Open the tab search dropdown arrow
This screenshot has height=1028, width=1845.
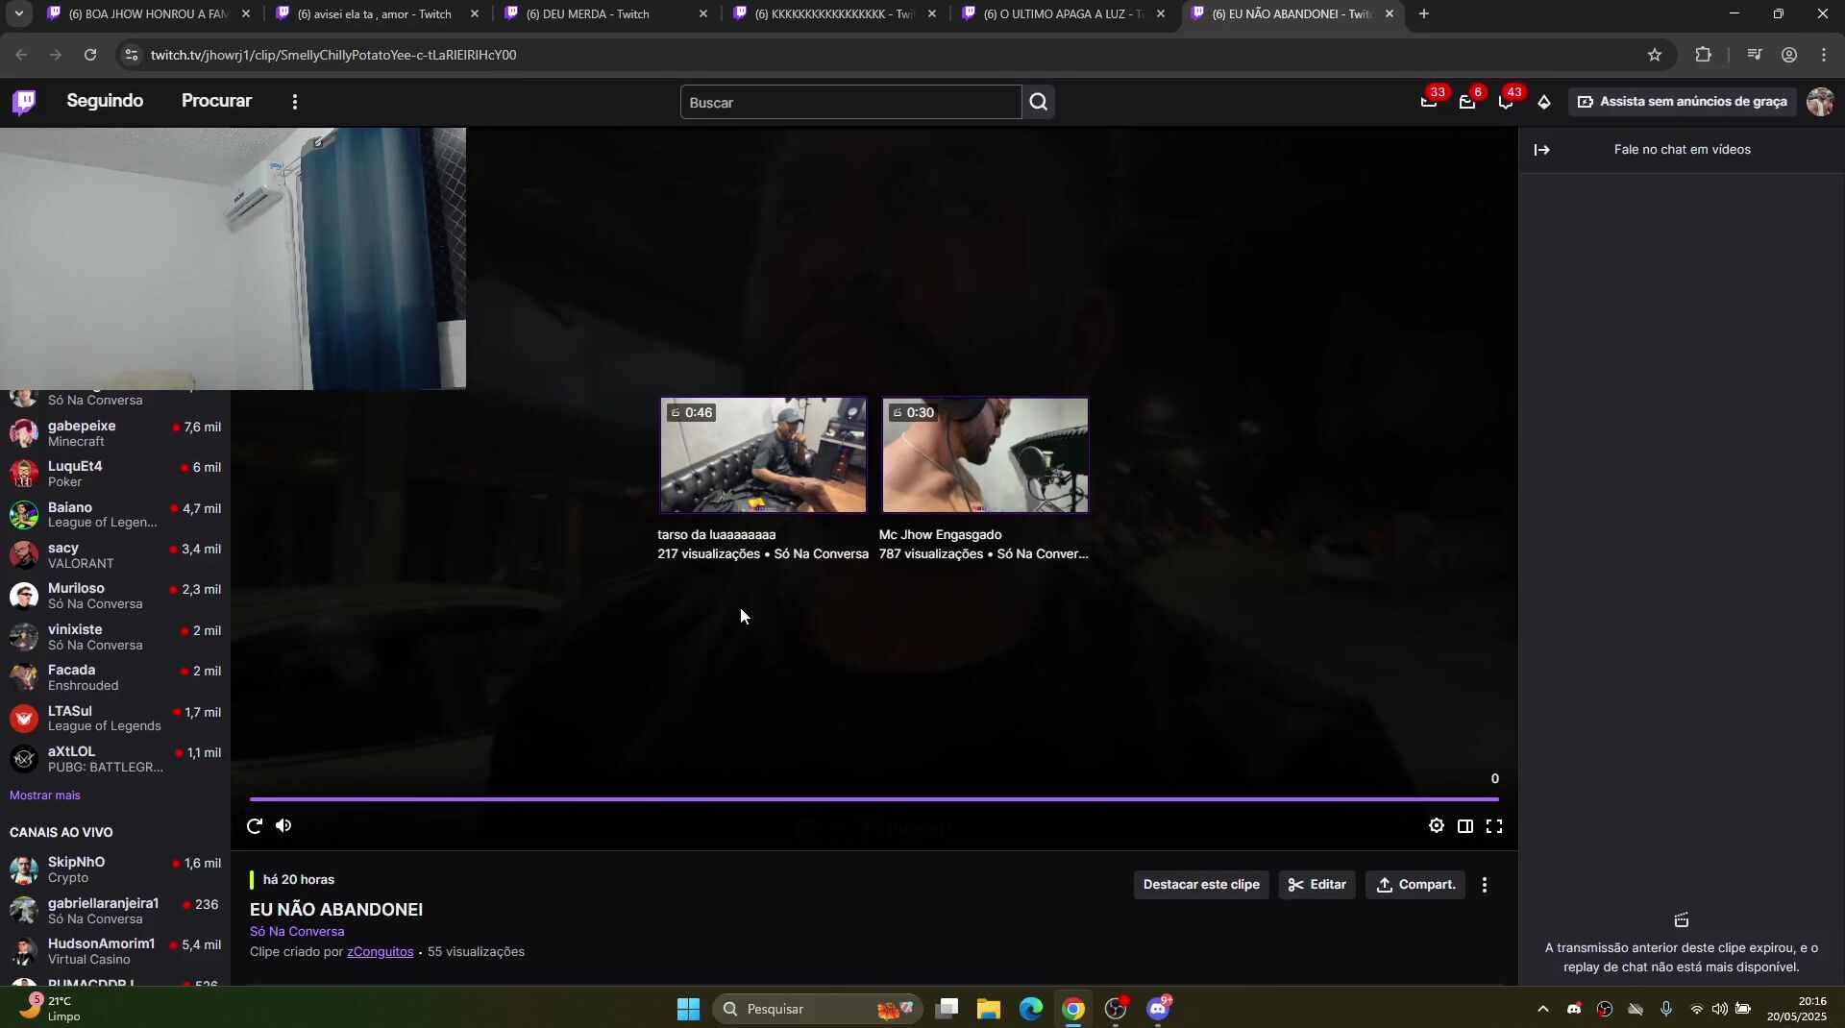[19, 14]
